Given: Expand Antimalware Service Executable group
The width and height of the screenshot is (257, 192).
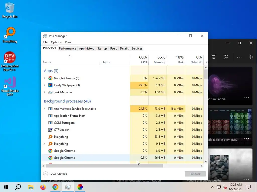Looking at the screenshot, I should click(x=44, y=109).
